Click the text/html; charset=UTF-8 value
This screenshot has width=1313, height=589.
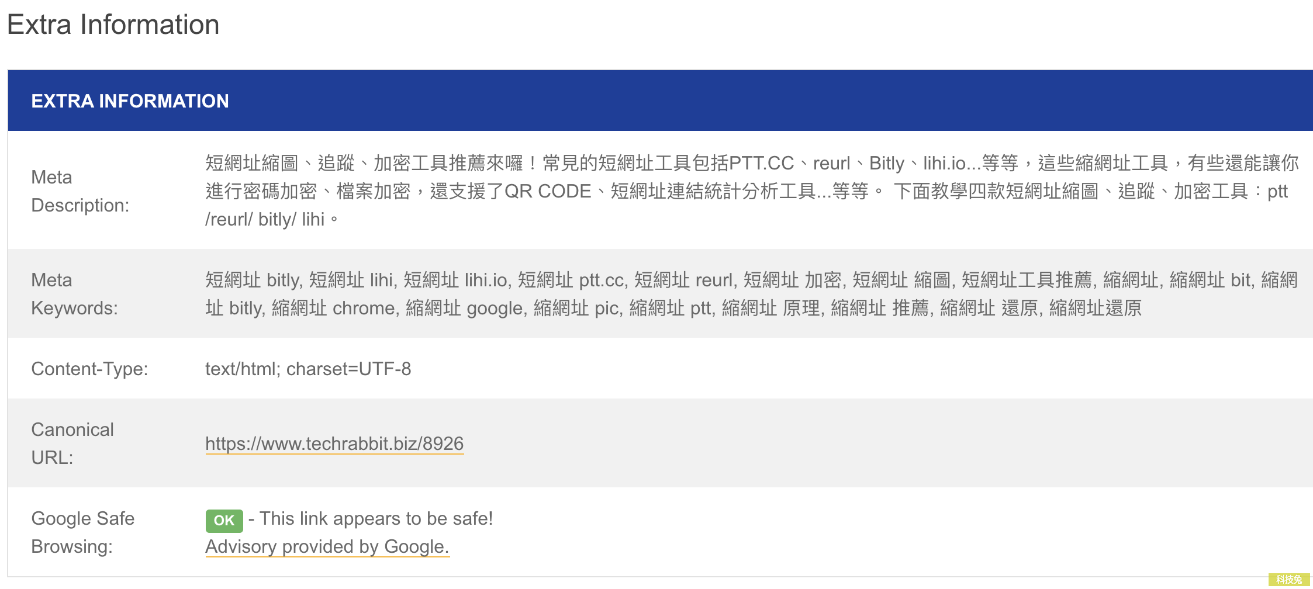pos(308,369)
